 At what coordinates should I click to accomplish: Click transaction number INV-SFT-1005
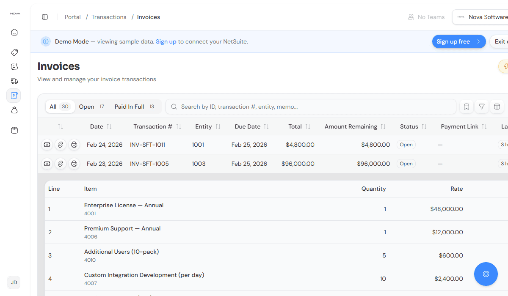(149, 164)
